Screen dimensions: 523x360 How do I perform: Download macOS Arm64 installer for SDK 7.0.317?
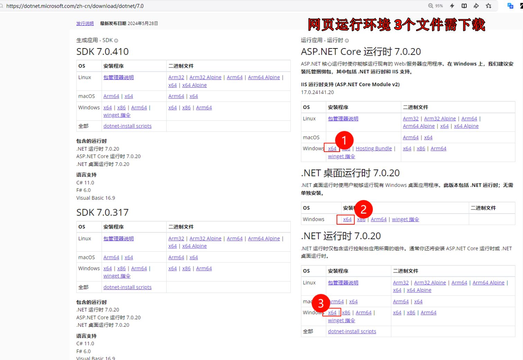pos(111,258)
